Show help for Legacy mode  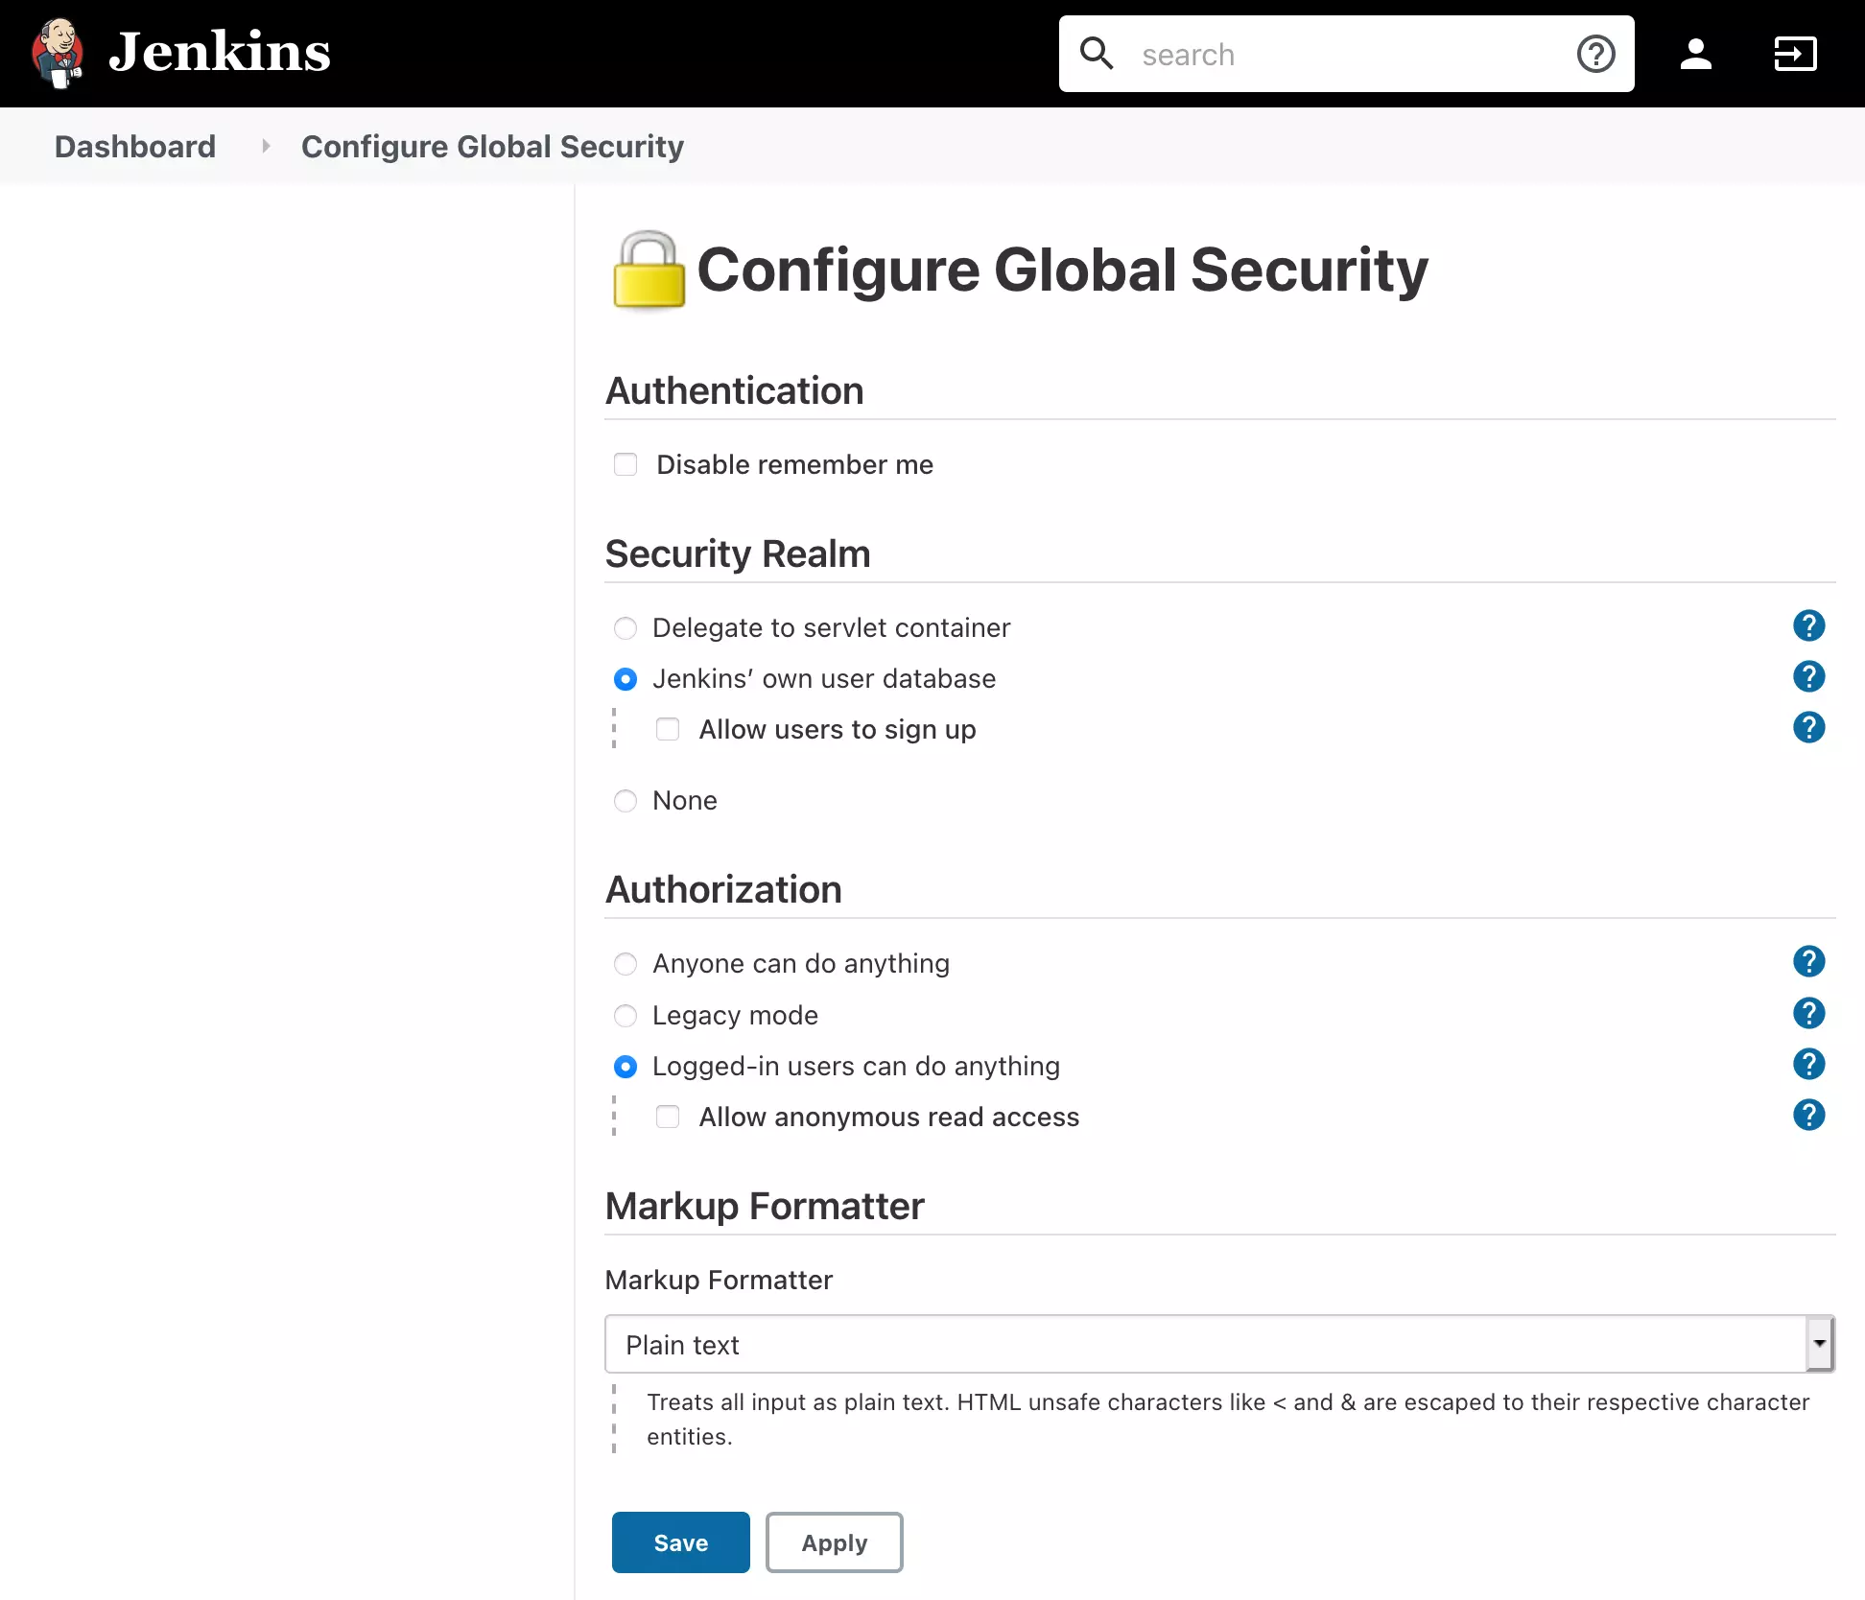tap(1808, 1013)
